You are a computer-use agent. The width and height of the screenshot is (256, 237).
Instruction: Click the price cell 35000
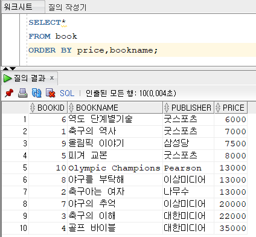pos(231,228)
